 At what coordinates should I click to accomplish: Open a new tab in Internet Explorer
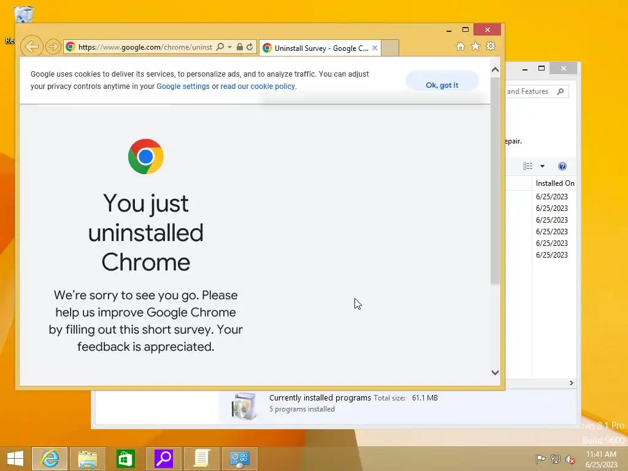tap(389, 48)
